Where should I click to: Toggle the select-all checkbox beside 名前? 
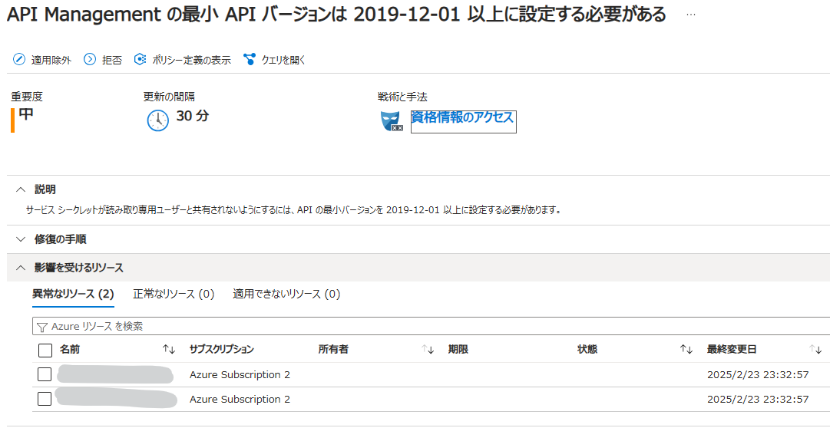pos(45,350)
